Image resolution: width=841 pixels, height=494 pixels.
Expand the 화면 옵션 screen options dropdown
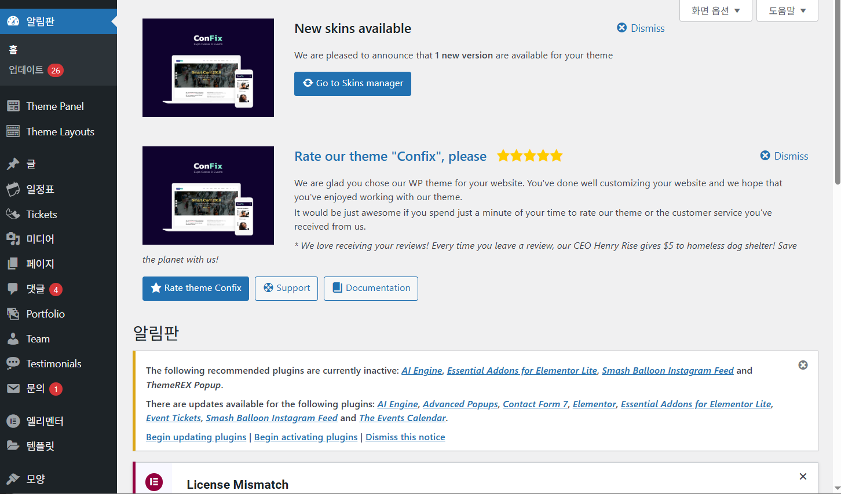(715, 10)
